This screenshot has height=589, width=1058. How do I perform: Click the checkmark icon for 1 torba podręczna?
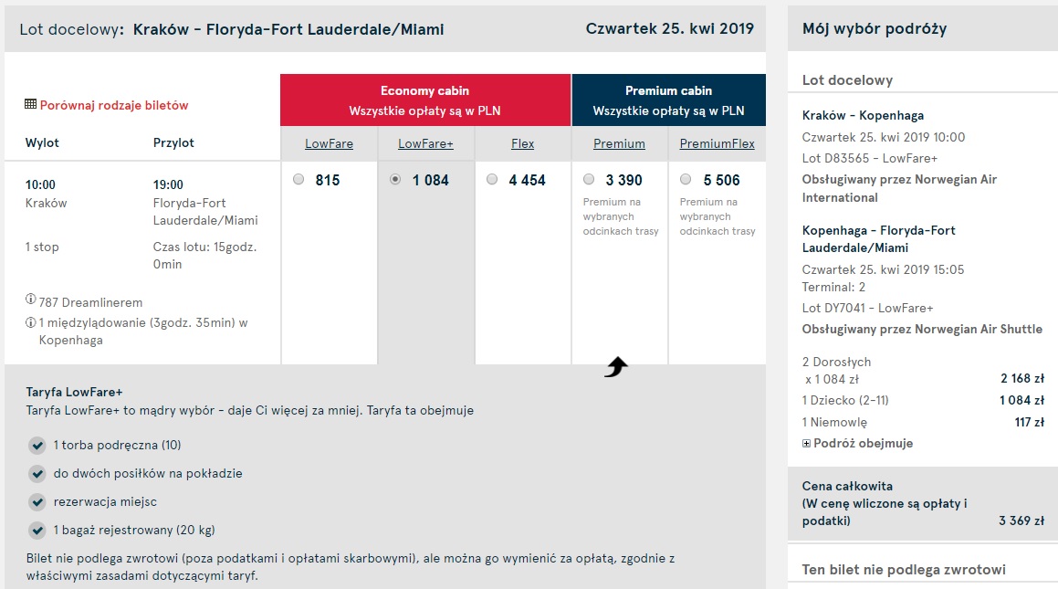click(37, 446)
